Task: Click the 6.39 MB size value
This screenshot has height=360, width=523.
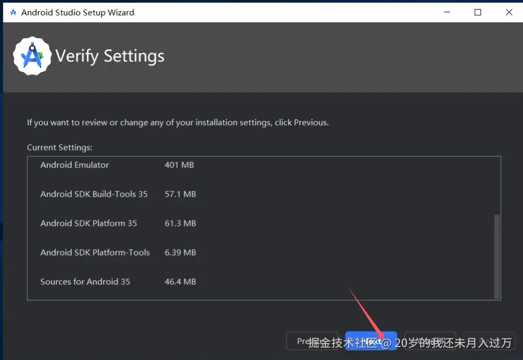Action: tap(180, 253)
